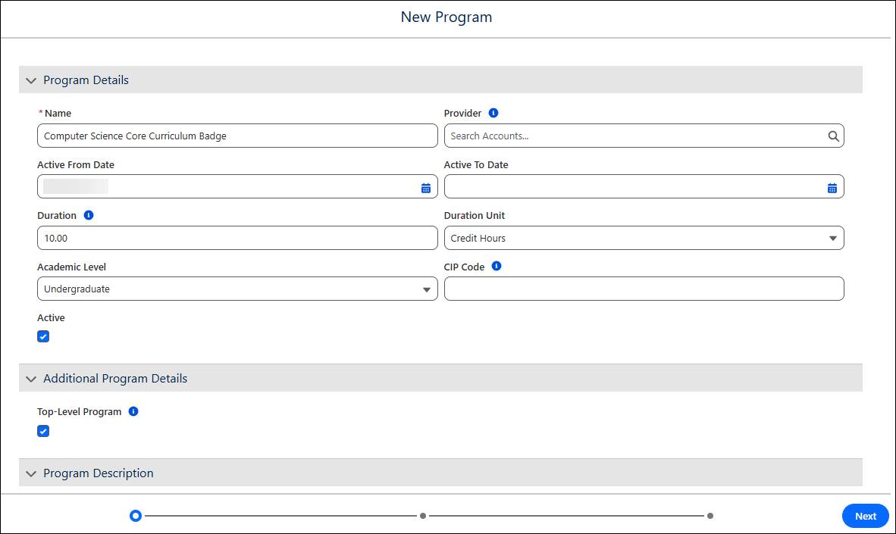Click the Next button
896x534 pixels.
coord(865,516)
